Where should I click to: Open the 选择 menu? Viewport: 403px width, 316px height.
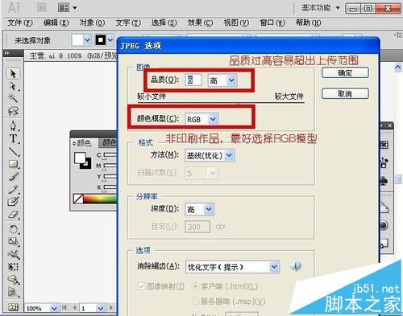click(164, 23)
